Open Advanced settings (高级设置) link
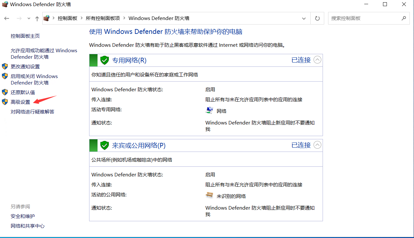This screenshot has width=414, height=238. click(20, 102)
